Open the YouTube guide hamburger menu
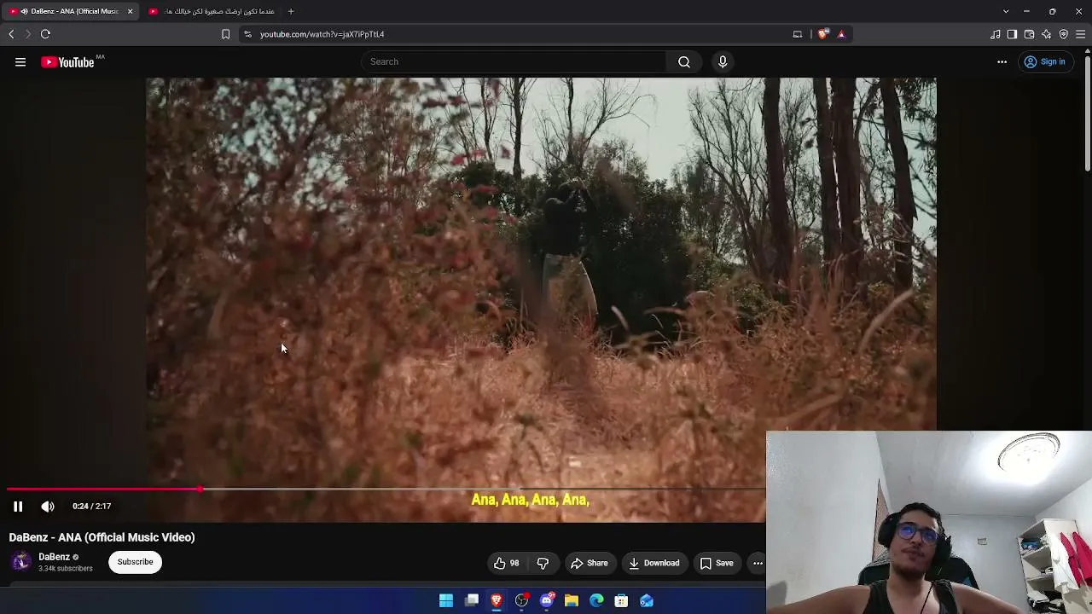 tap(20, 61)
